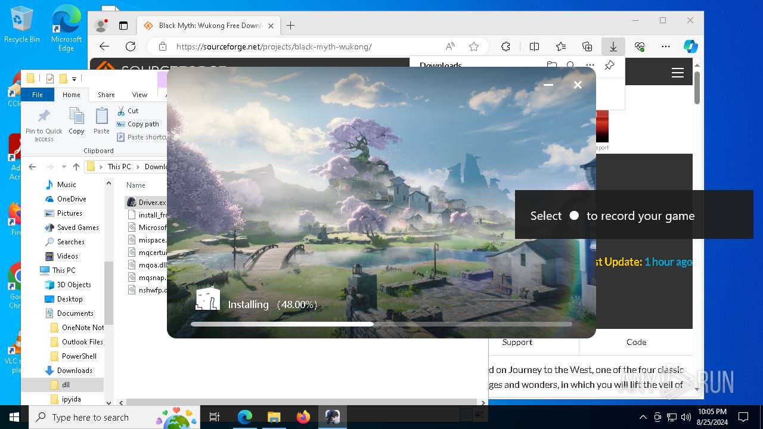Open Edge extensions menu
The image size is (763, 429).
(x=505, y=46)
